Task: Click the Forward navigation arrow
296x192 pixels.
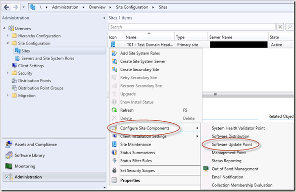Action: coord(16,7)
